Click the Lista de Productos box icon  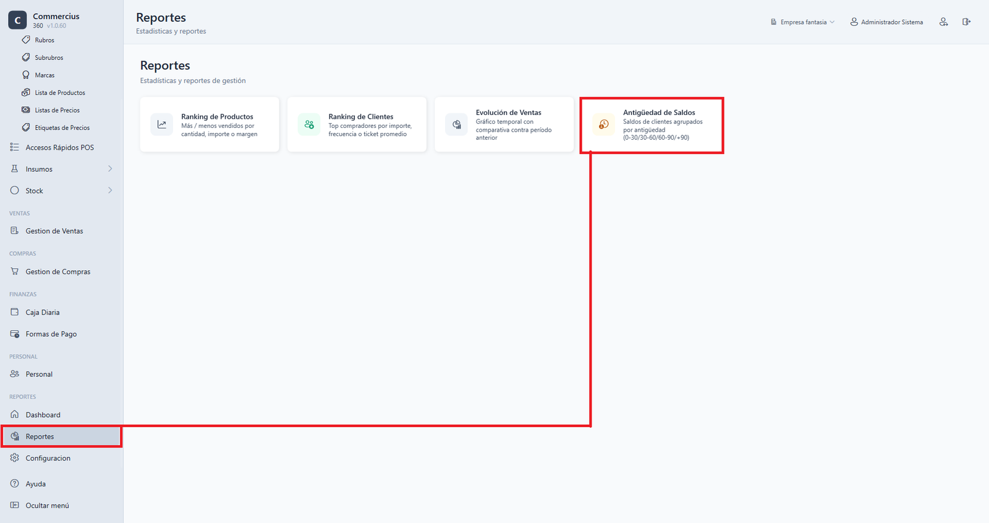coord(26,92)
